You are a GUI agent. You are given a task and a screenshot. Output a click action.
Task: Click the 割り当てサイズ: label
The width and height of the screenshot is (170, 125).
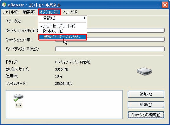(x=17, y=69)
